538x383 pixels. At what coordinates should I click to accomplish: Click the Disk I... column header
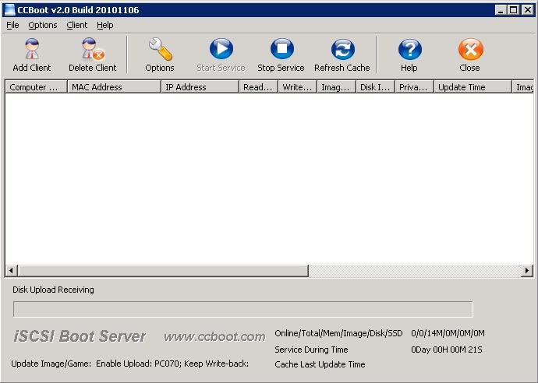[x=376, y=87]
